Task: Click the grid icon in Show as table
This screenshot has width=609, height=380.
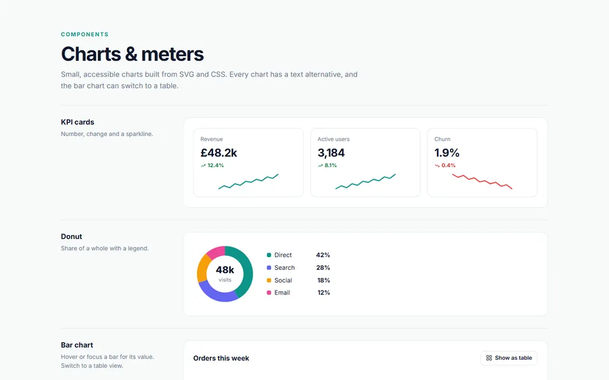Action: tap(489, 358)
